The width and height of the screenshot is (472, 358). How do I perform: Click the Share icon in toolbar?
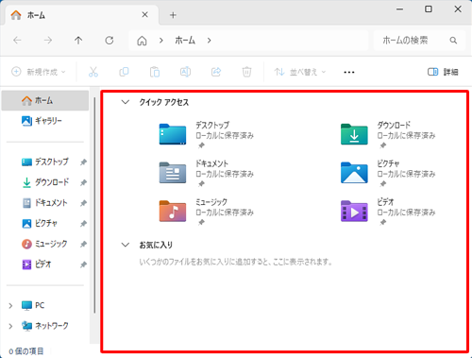[216, 72]
